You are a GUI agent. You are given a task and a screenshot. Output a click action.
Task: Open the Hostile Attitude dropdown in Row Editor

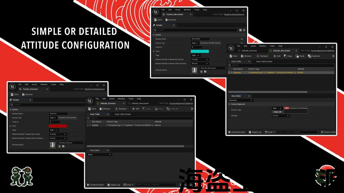281,116
